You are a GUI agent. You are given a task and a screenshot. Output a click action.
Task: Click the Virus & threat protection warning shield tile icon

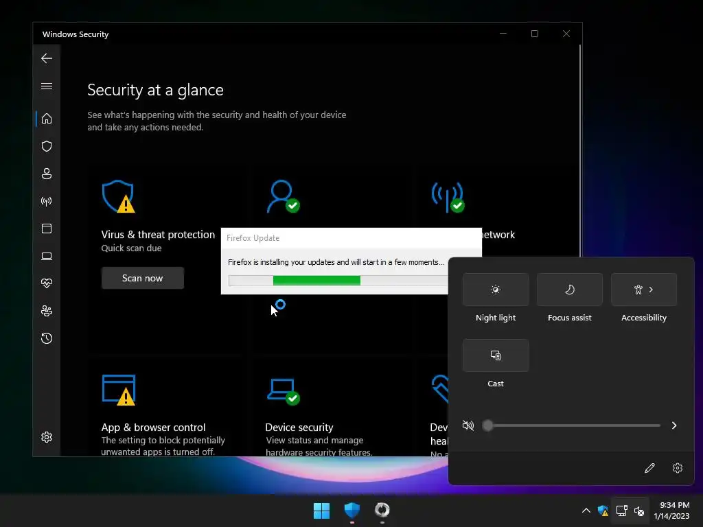[118, 196]
